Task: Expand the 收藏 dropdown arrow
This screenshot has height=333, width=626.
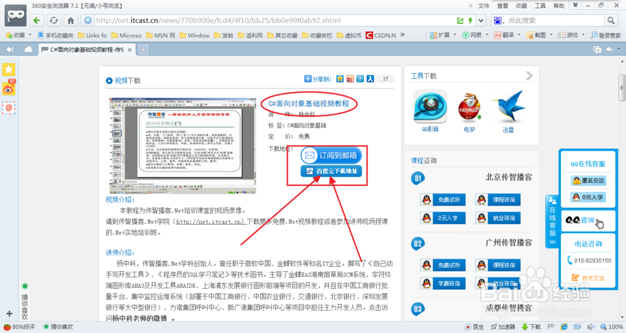Action: coord(30,35)
